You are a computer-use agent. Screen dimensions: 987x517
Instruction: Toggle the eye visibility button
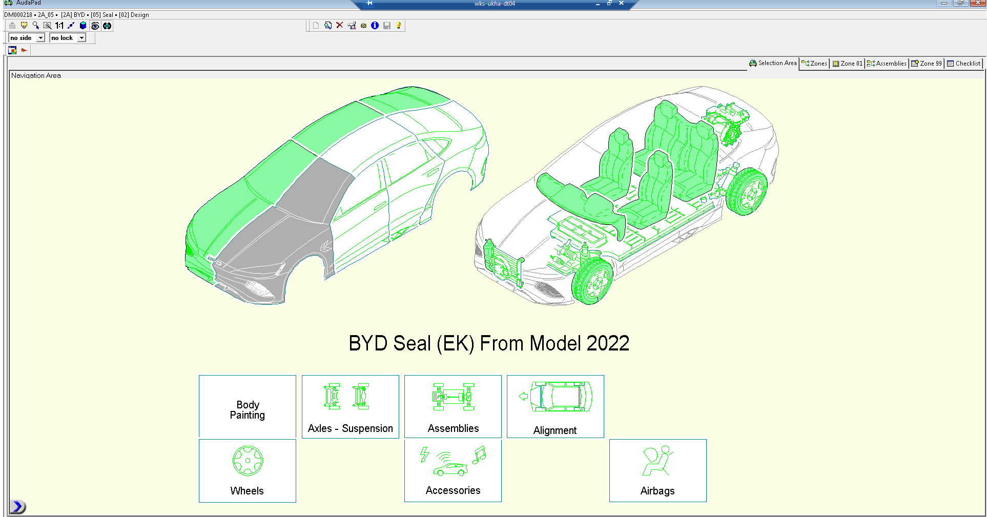point(95,26)
